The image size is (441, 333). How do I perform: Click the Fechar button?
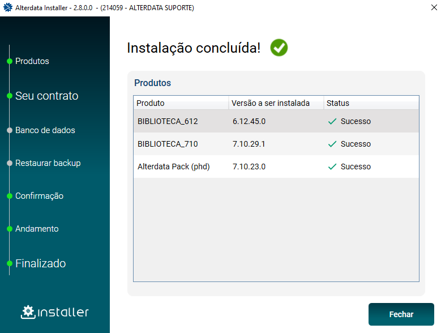[401, 314]
